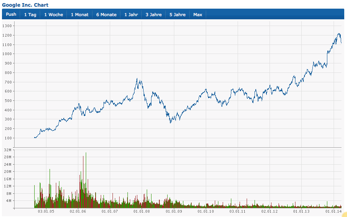Click the 02.01.06 date label
The height and width of the screenshot is (217, 347).
tap(78, 211)
